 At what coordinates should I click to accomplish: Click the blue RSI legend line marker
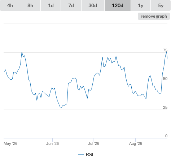[81, 155]
